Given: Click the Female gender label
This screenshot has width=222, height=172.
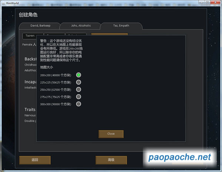Looking at the screenshot, I should click(x=27, y=45).
